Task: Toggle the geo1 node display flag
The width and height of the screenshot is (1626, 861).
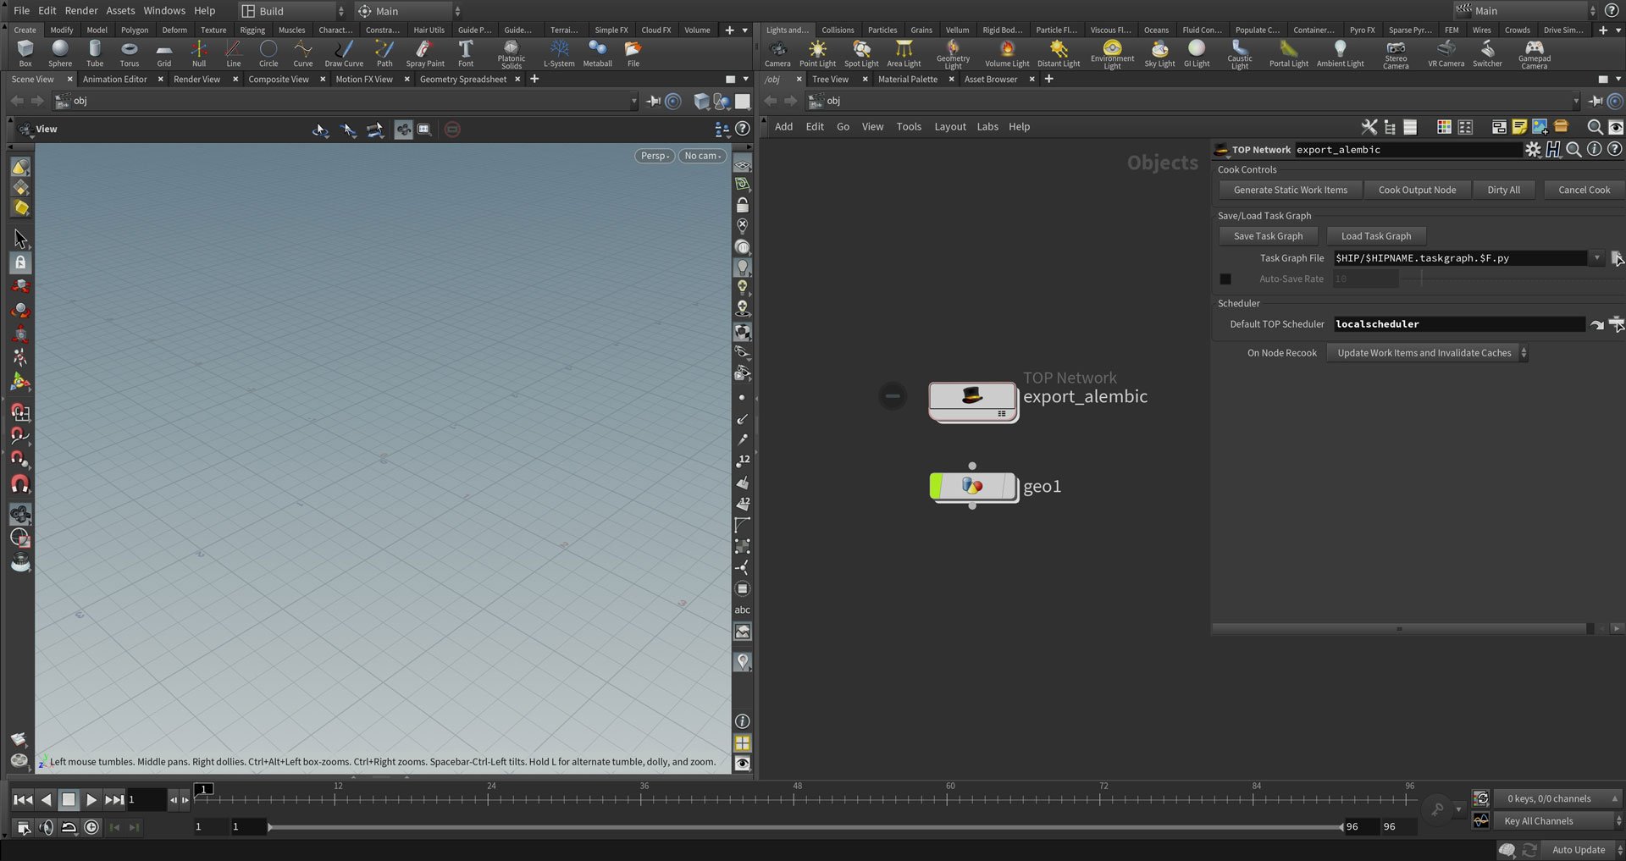Action: [x=1009, y=486]
